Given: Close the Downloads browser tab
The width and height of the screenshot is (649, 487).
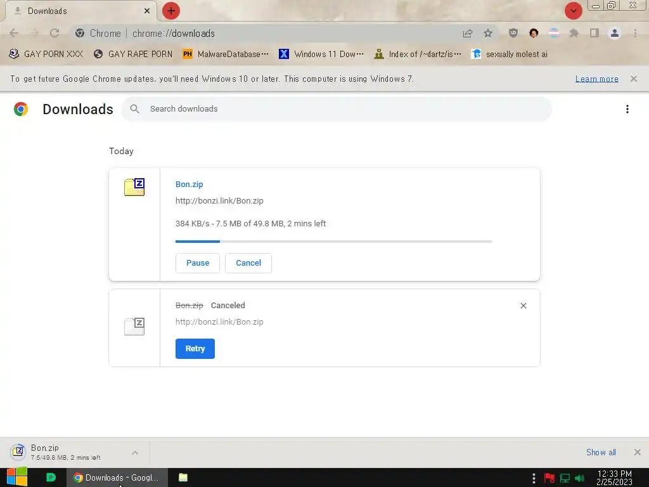Looking at the screenshot, I should point(147,11).
